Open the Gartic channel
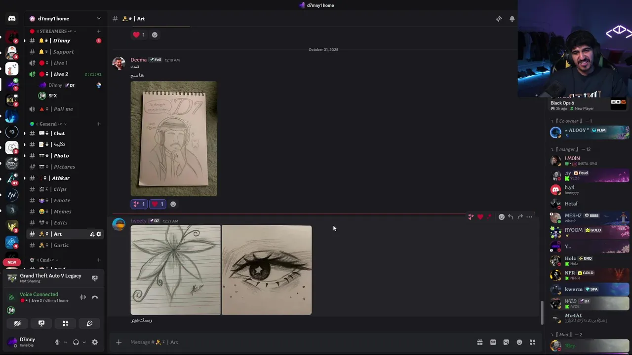 point(65,245)
